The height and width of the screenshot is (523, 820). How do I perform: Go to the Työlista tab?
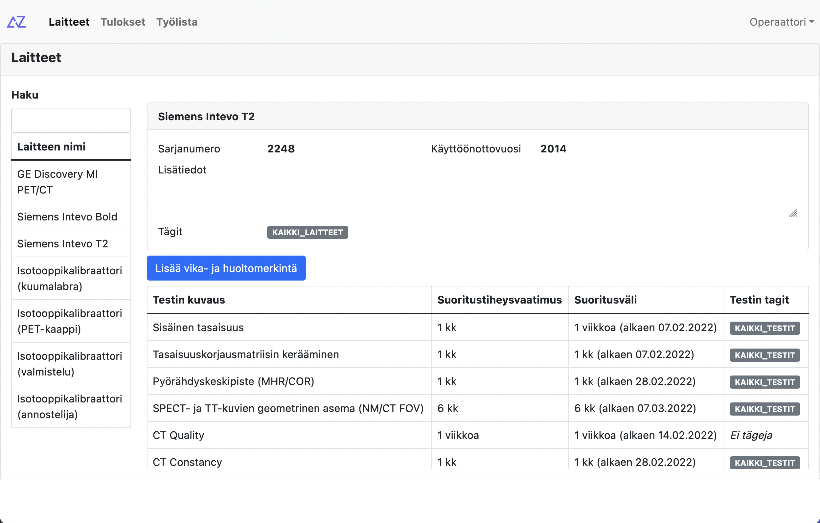point(177,22)
